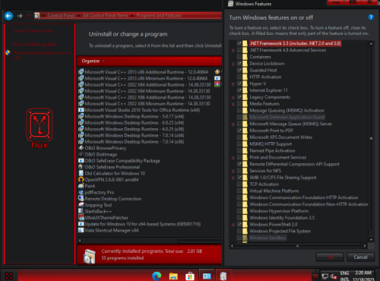Viewport: 380px width, 281px height.
Task: Click the forward arrow in Control Panel
Action: 20,16
